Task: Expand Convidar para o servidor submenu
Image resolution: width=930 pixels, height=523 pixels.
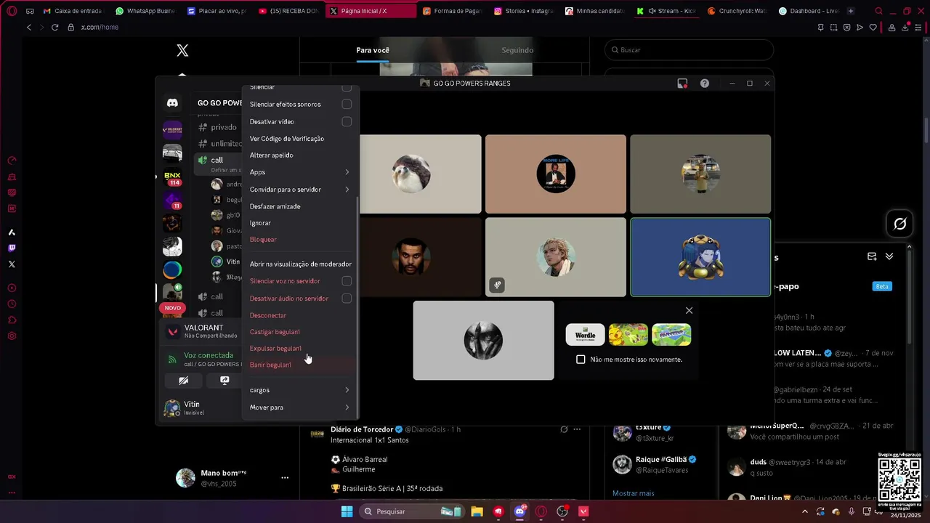Action: coord(299,190)
